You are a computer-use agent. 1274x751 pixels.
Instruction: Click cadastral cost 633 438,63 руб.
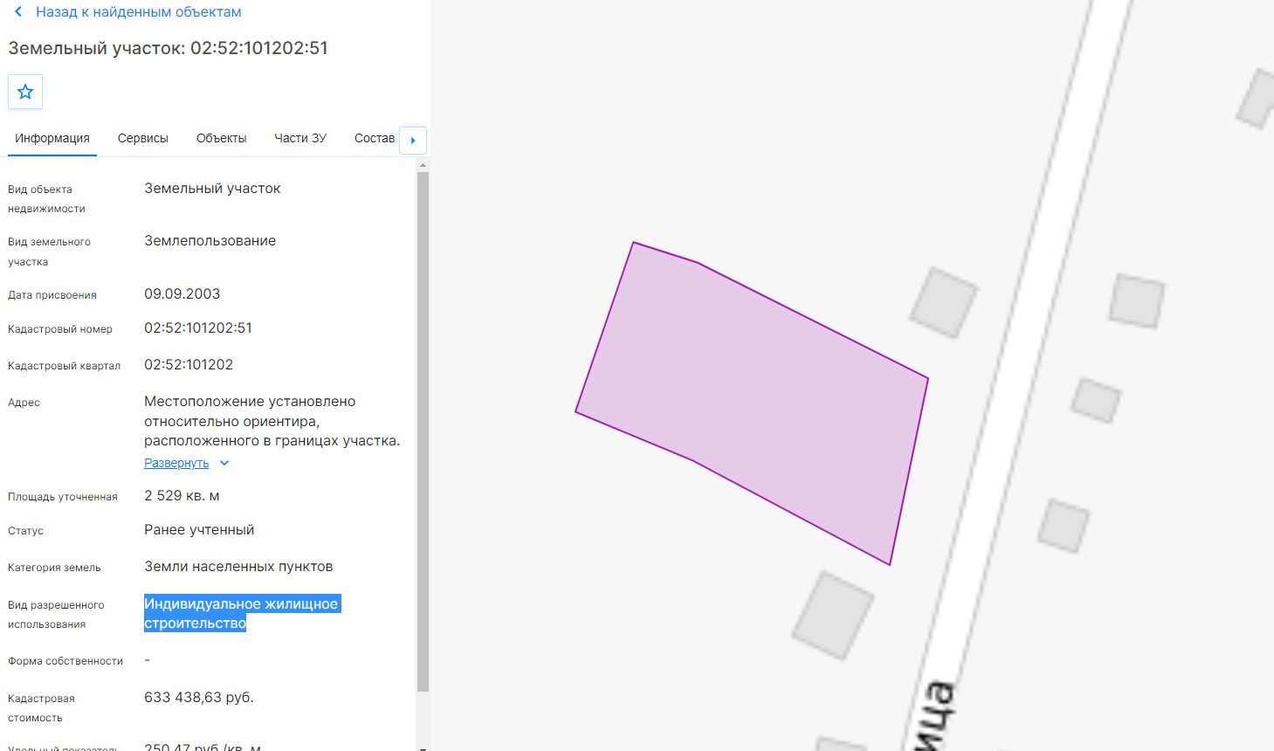point(199,698)
